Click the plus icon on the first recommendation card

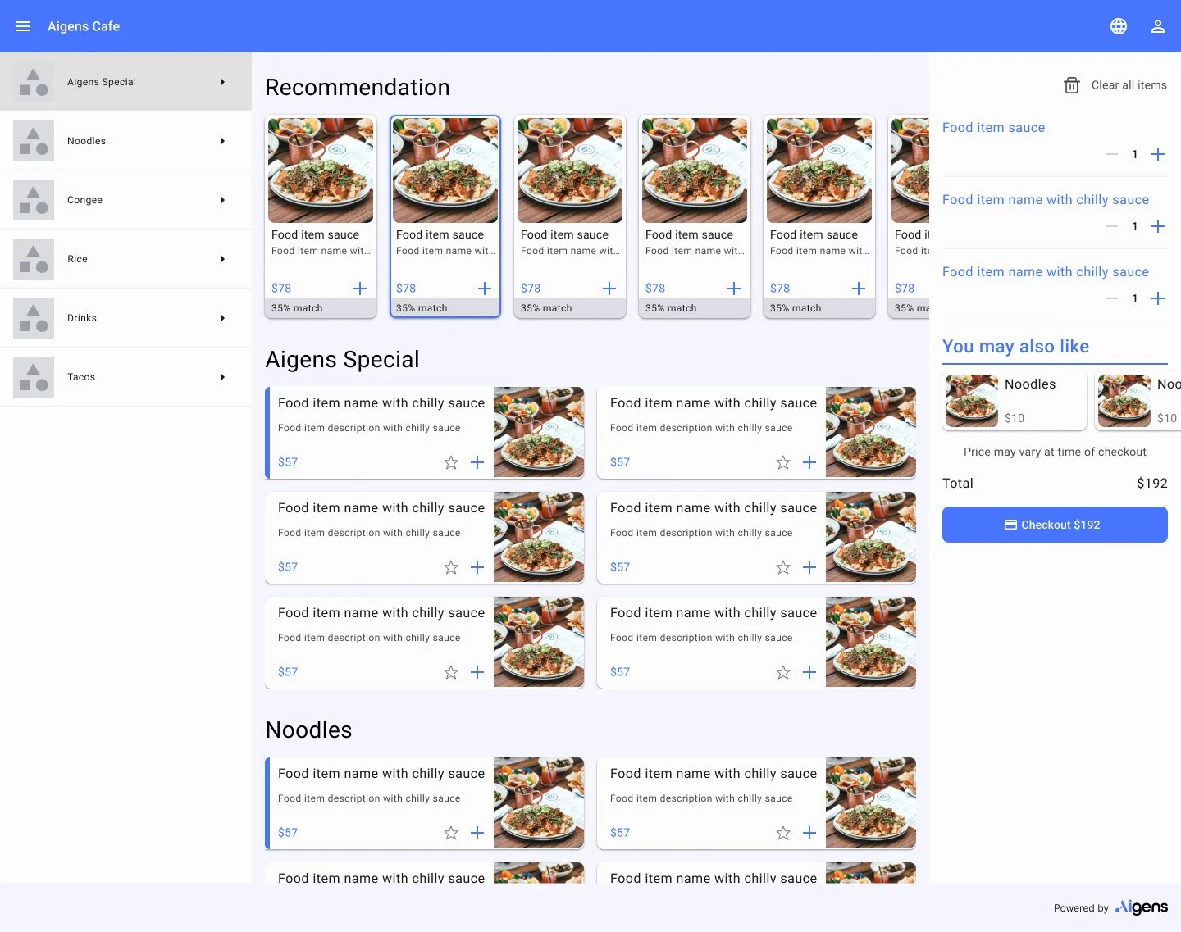(x=359, y=289)
